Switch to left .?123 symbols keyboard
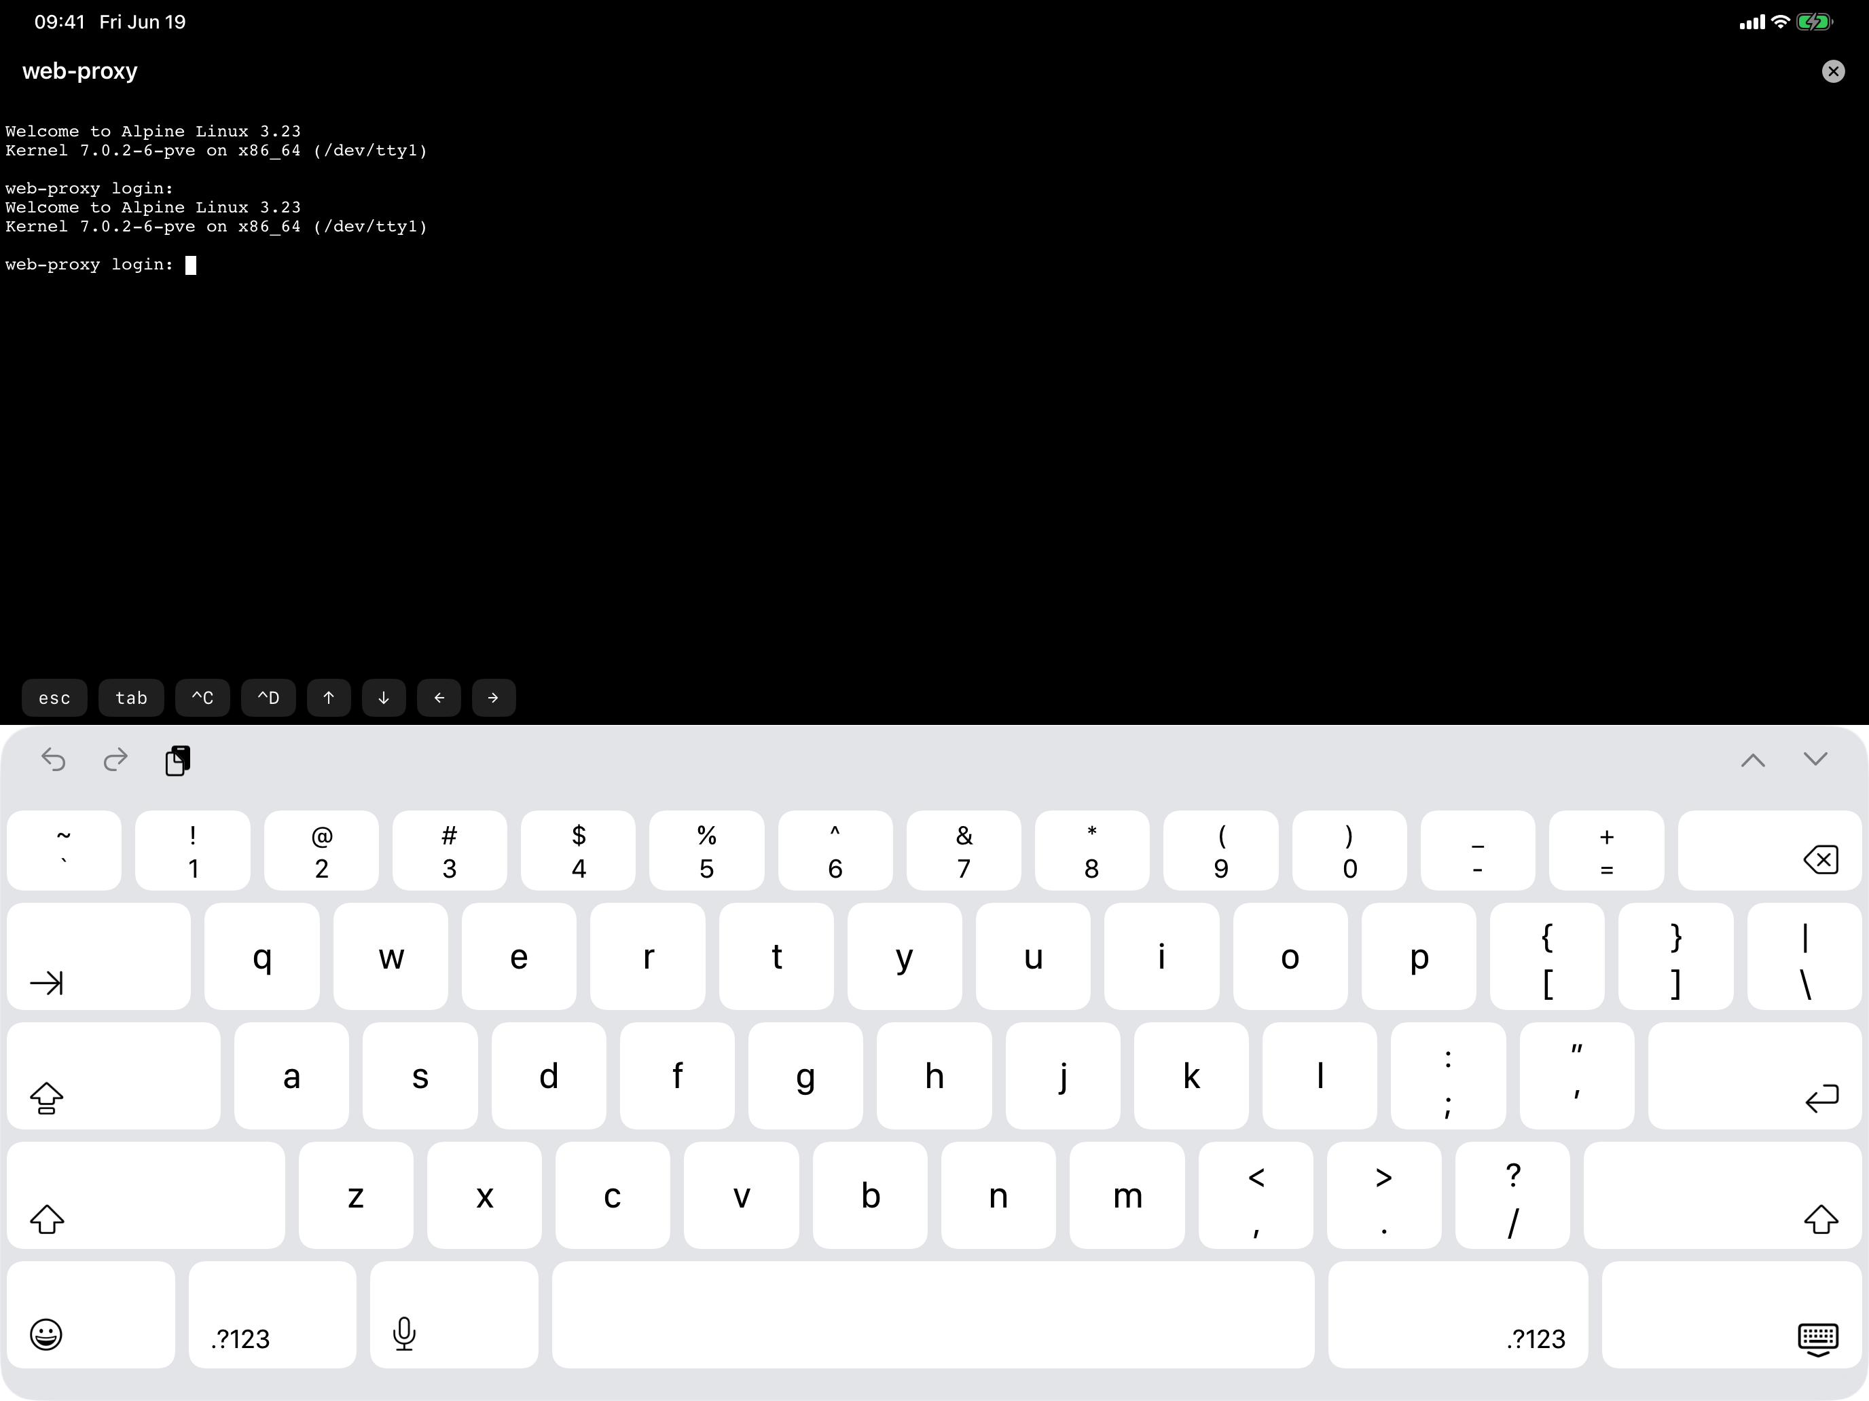Viewport: 1869px width, 1401px height. [x=272, y=1314]
